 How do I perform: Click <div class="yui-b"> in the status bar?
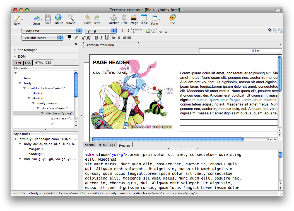149,193
